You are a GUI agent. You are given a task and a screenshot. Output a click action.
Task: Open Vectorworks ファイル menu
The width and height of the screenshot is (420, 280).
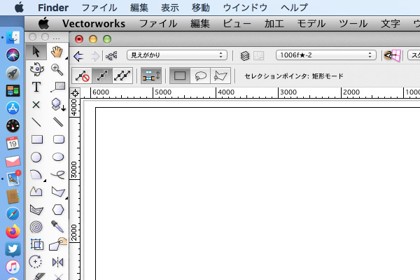pyautogui.click(x=158, y=24)
